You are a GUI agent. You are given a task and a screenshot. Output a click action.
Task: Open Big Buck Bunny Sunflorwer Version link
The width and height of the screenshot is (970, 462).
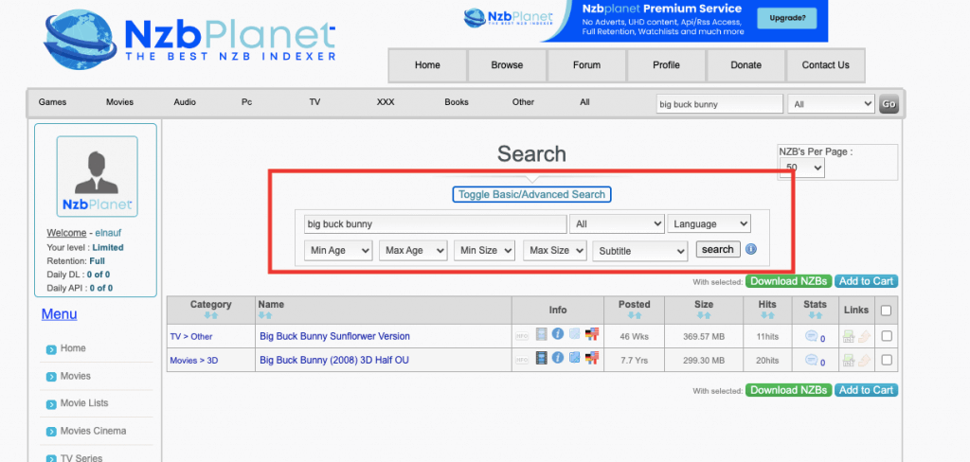pos(334,336)
